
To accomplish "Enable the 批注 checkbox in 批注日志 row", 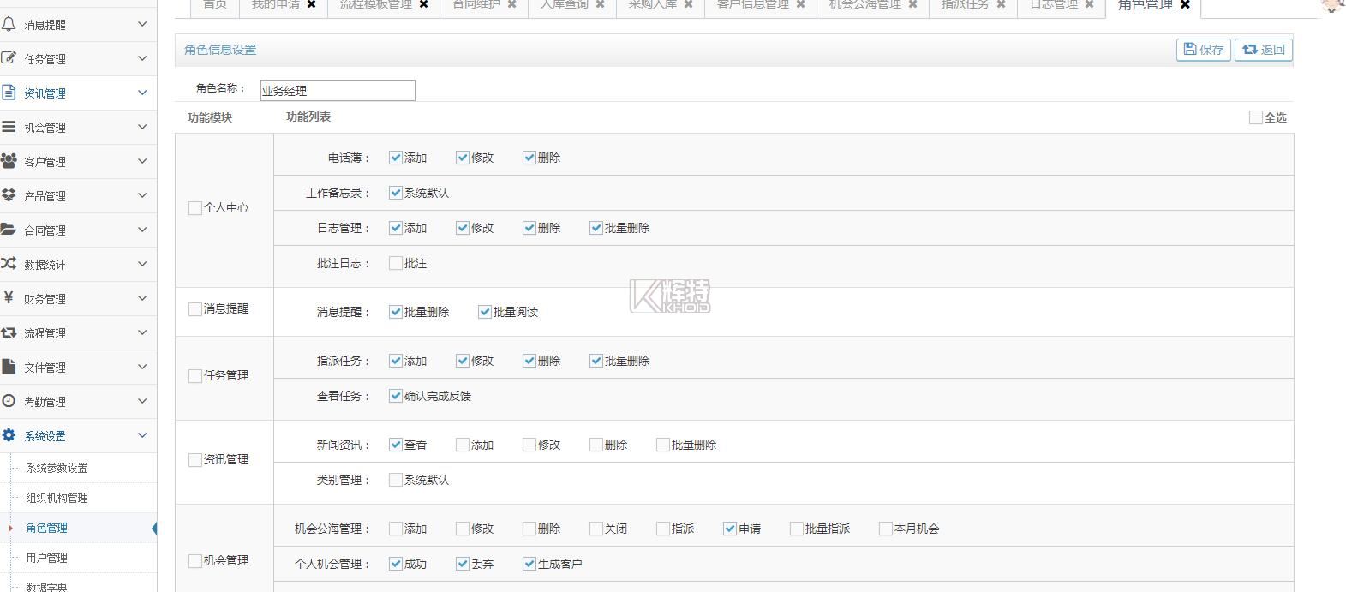I will coord(395,263).
